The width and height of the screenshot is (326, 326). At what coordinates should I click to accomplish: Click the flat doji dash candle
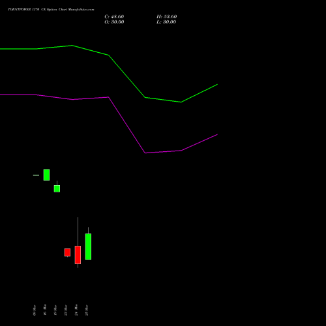(x=36, y=175)
